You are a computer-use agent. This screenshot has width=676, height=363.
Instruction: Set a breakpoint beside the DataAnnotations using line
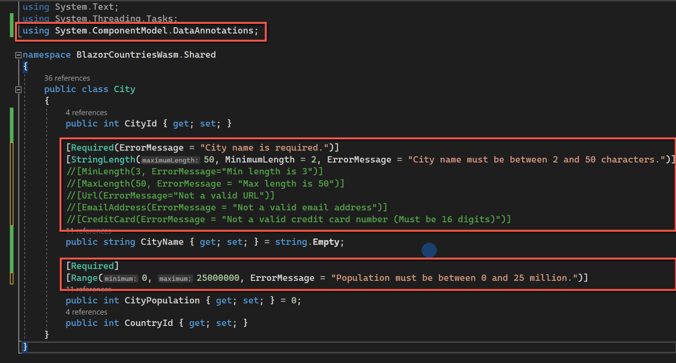(x=6, y=31)
